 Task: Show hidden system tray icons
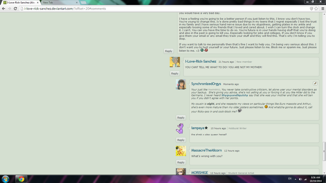click(x=295, y=179)
